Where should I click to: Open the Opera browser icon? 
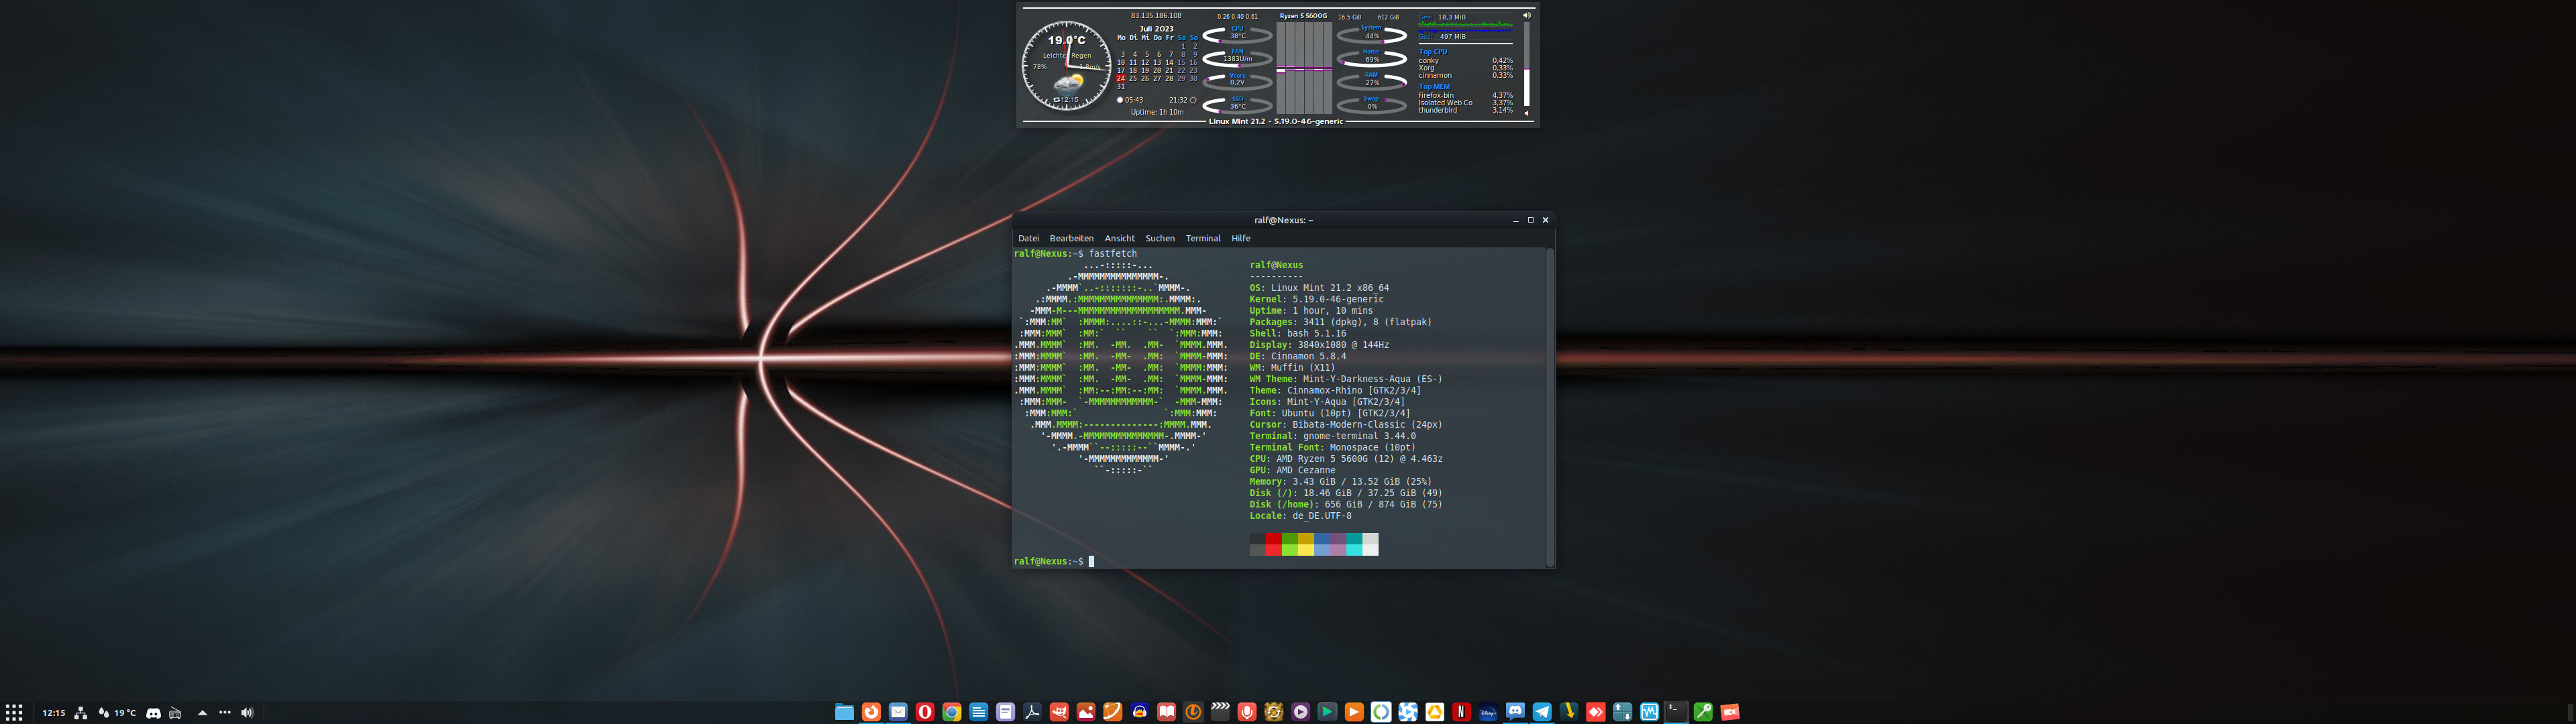click(925, 712)
